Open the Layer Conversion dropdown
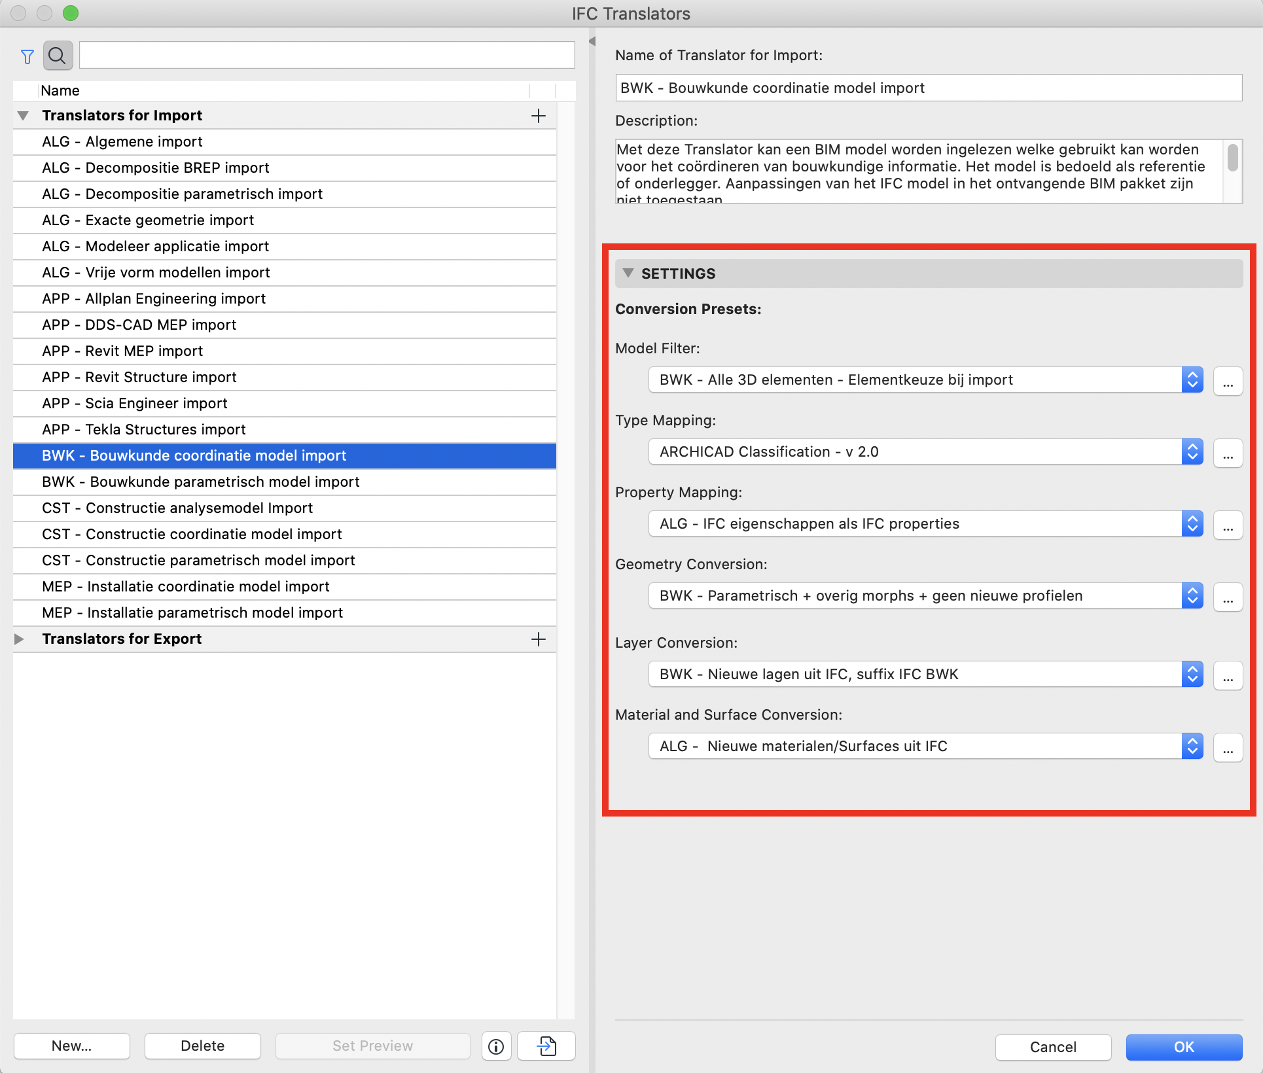This screenshot has width=1263, height=1073. (x=925, y=674)
